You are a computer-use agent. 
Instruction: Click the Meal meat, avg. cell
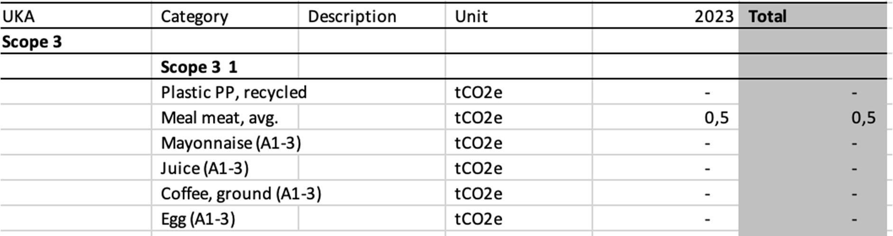click(219, 118)
